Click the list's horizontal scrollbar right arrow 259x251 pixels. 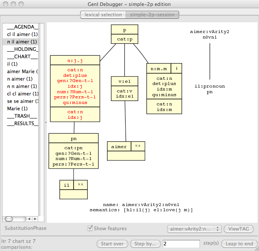(35, 219)
